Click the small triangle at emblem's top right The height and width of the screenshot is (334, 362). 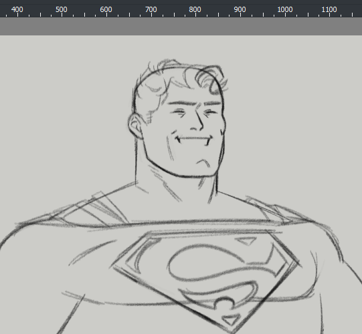[x=246, y=241]
